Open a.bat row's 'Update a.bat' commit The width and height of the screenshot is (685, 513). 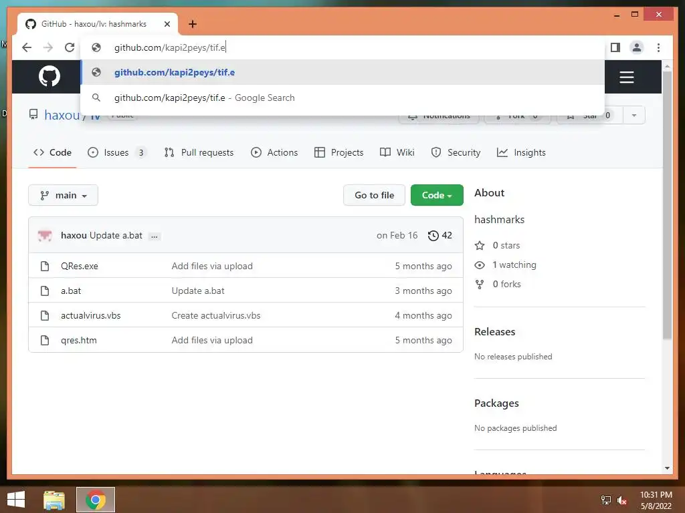coord(198,291)
